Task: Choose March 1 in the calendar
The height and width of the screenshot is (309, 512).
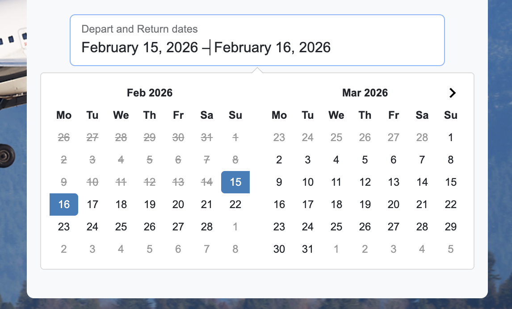Action: pyautogui.click(x=451, y=138)
